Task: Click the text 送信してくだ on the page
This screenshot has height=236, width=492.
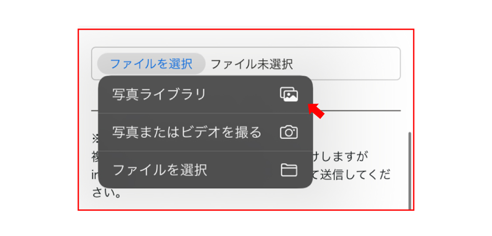Action: coord(355,175)
